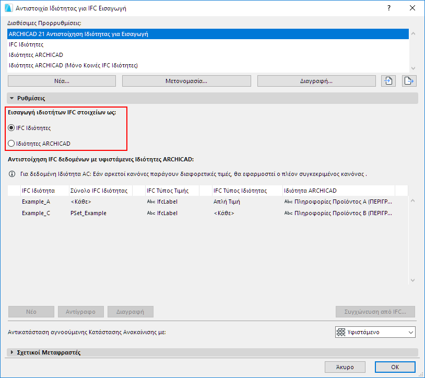The width and height of the screenshot is (425, 378).
Task: Click the presets list scroll up arrow
Action: click(413, 33)
